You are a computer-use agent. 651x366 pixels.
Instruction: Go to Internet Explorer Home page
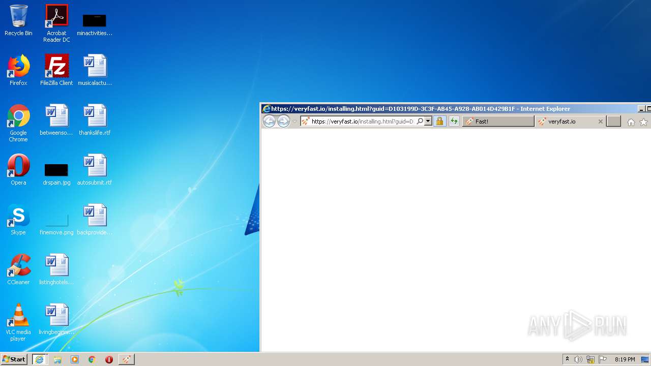(631, 122)
